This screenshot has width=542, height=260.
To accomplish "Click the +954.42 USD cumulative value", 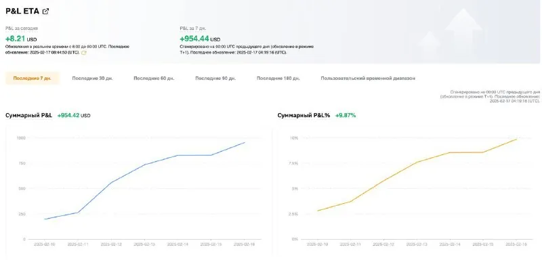I will pos(74,115).
